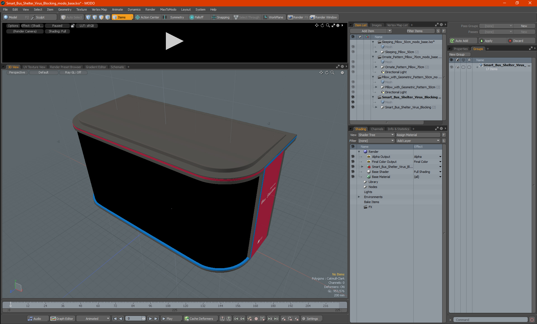
Task: Select Edges selection mode icon
Action: (95, 17)
